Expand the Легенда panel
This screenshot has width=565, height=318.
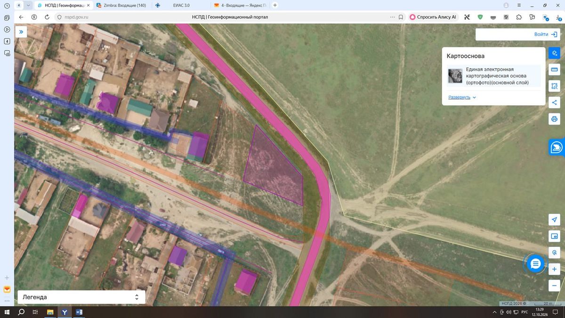tap(81, 297)
